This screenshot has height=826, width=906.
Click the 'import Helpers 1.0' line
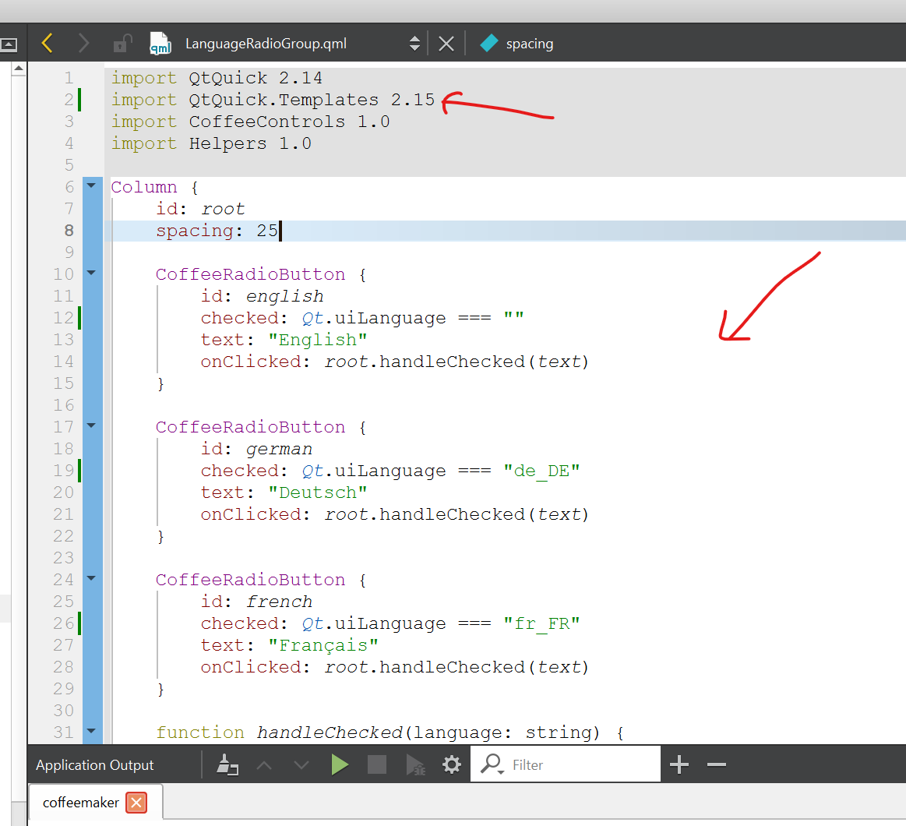[x=211, y=144]
